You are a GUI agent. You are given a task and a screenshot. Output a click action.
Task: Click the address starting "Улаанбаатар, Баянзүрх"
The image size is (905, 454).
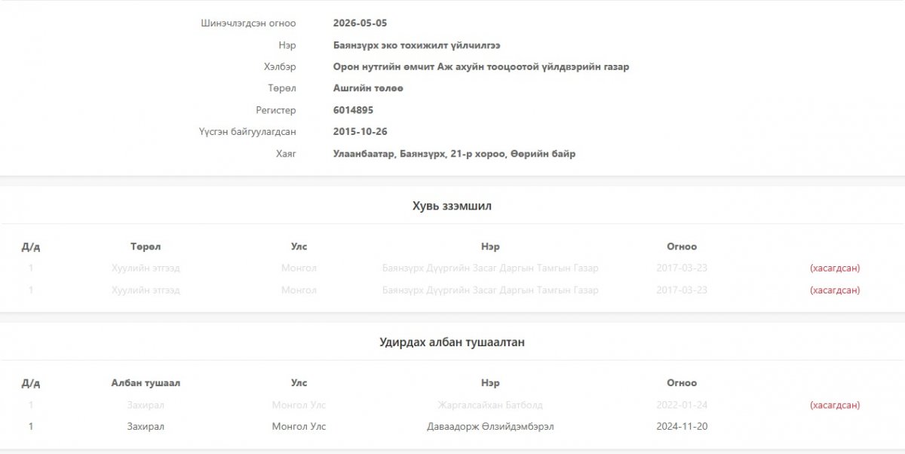454,154
